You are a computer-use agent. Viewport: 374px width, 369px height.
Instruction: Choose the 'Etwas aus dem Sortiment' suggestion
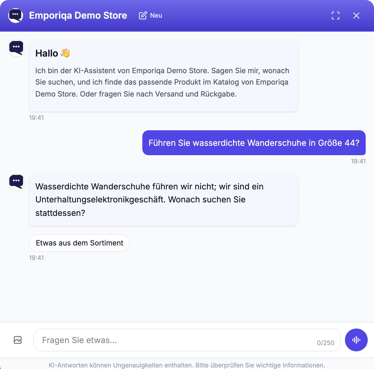pyautogui.click(x=79, y=243)
